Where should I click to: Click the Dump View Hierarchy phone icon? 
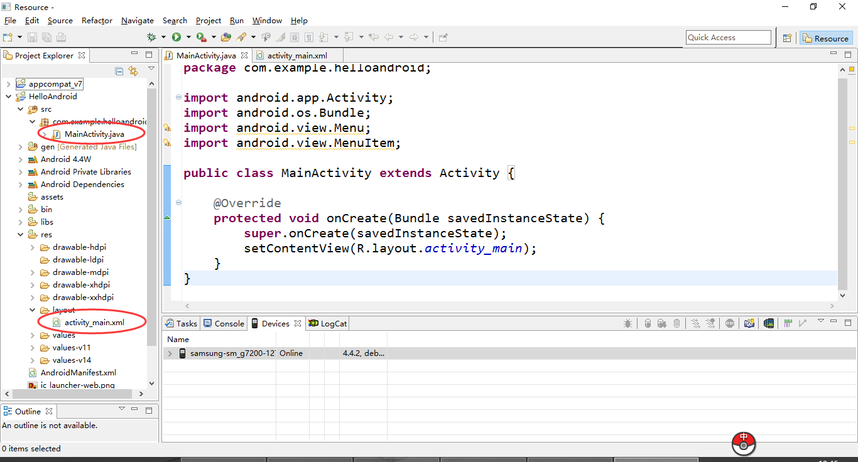point(769,323)
